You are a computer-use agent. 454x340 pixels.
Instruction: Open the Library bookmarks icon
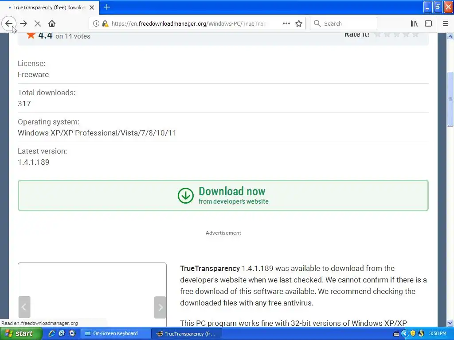[414, 23]
